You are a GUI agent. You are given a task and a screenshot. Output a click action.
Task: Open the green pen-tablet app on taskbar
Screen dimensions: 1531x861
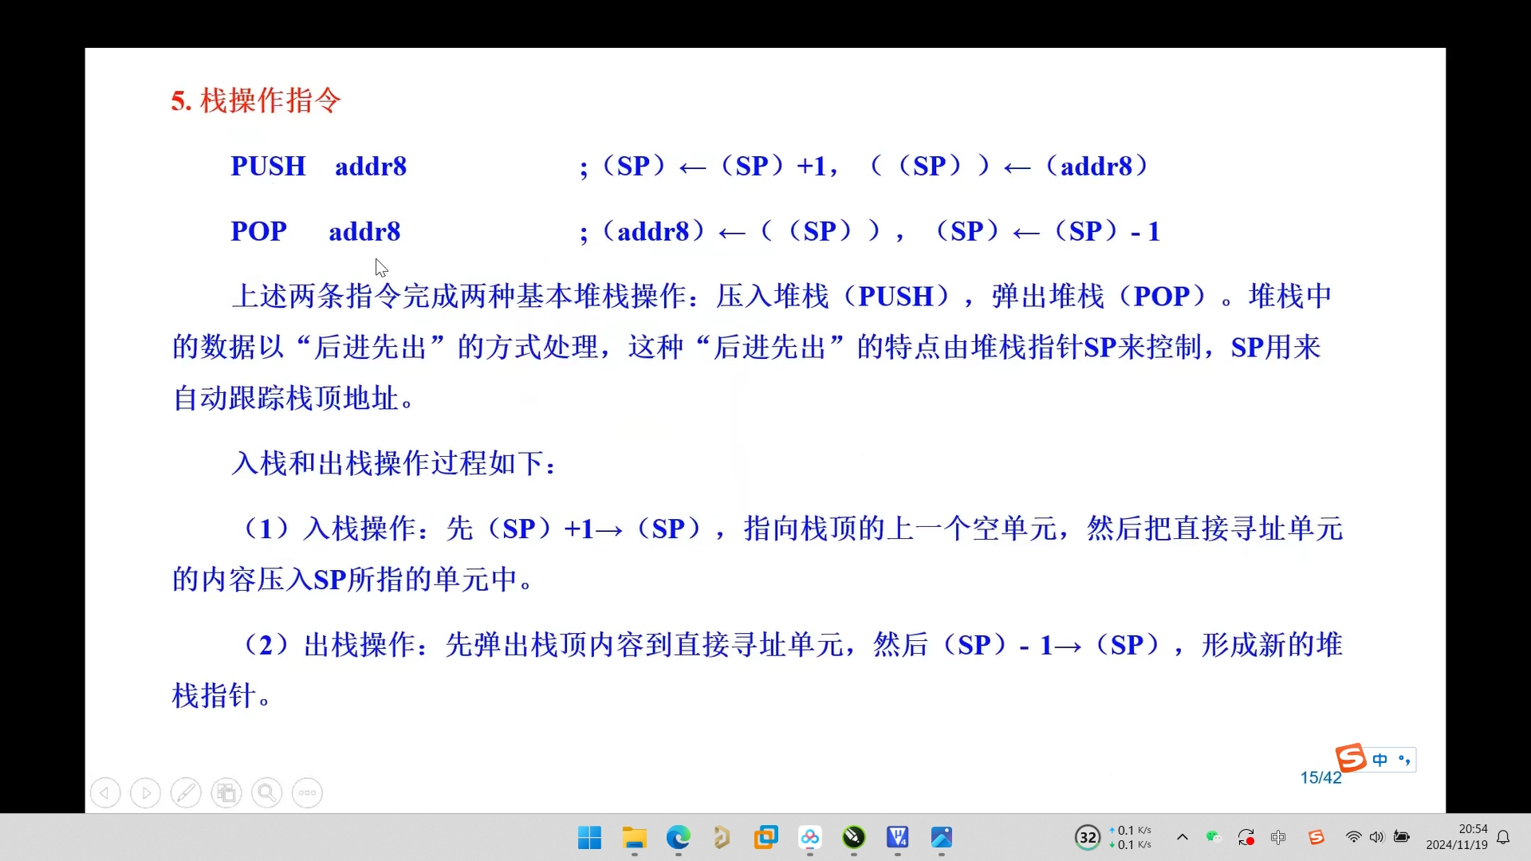click(853, 837)
